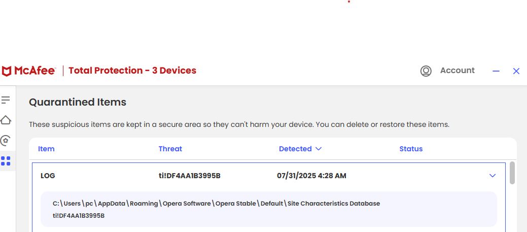Close the McAfee Total Protection window
The image size is (527, 232).
pos(516,71)
